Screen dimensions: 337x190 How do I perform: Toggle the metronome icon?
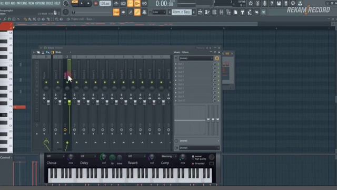pos(116,3)
